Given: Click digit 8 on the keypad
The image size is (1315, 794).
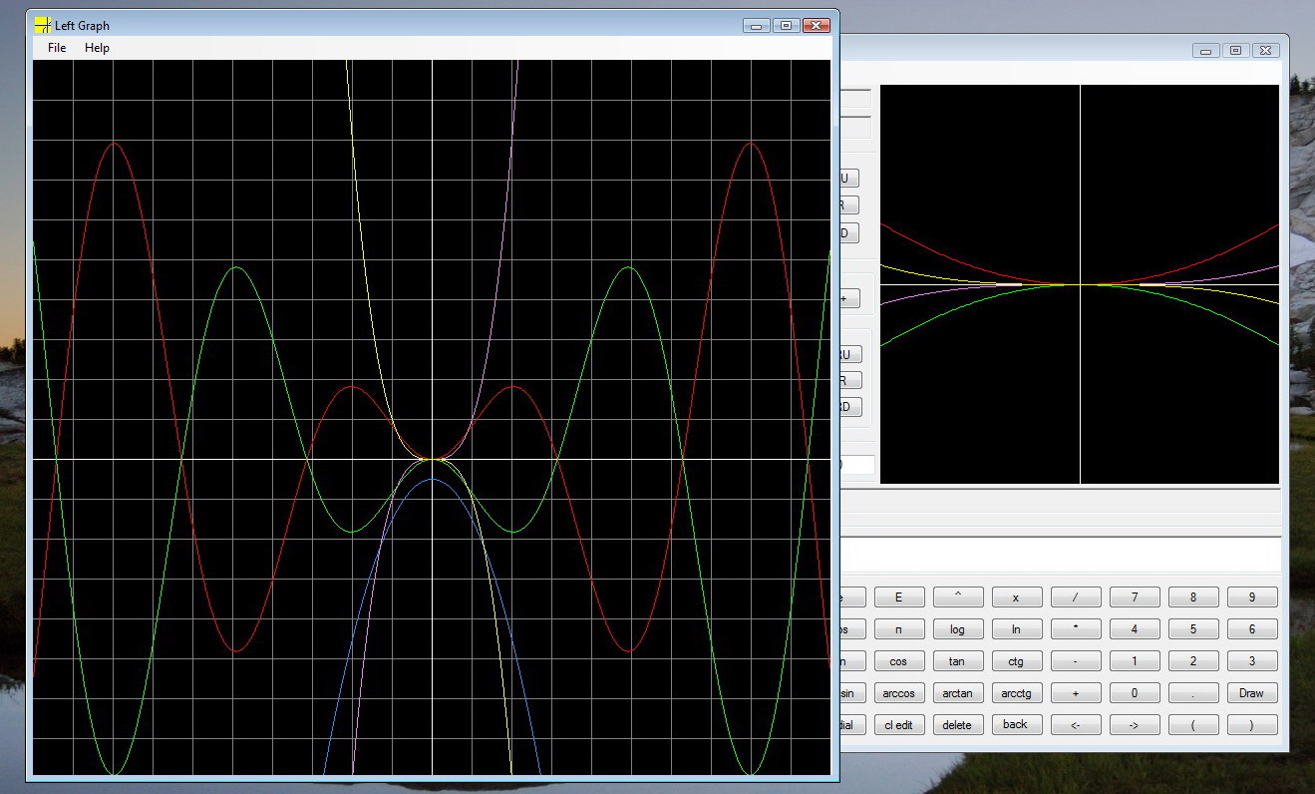Looking at the screenshot, I should (x=1192, y=597).
